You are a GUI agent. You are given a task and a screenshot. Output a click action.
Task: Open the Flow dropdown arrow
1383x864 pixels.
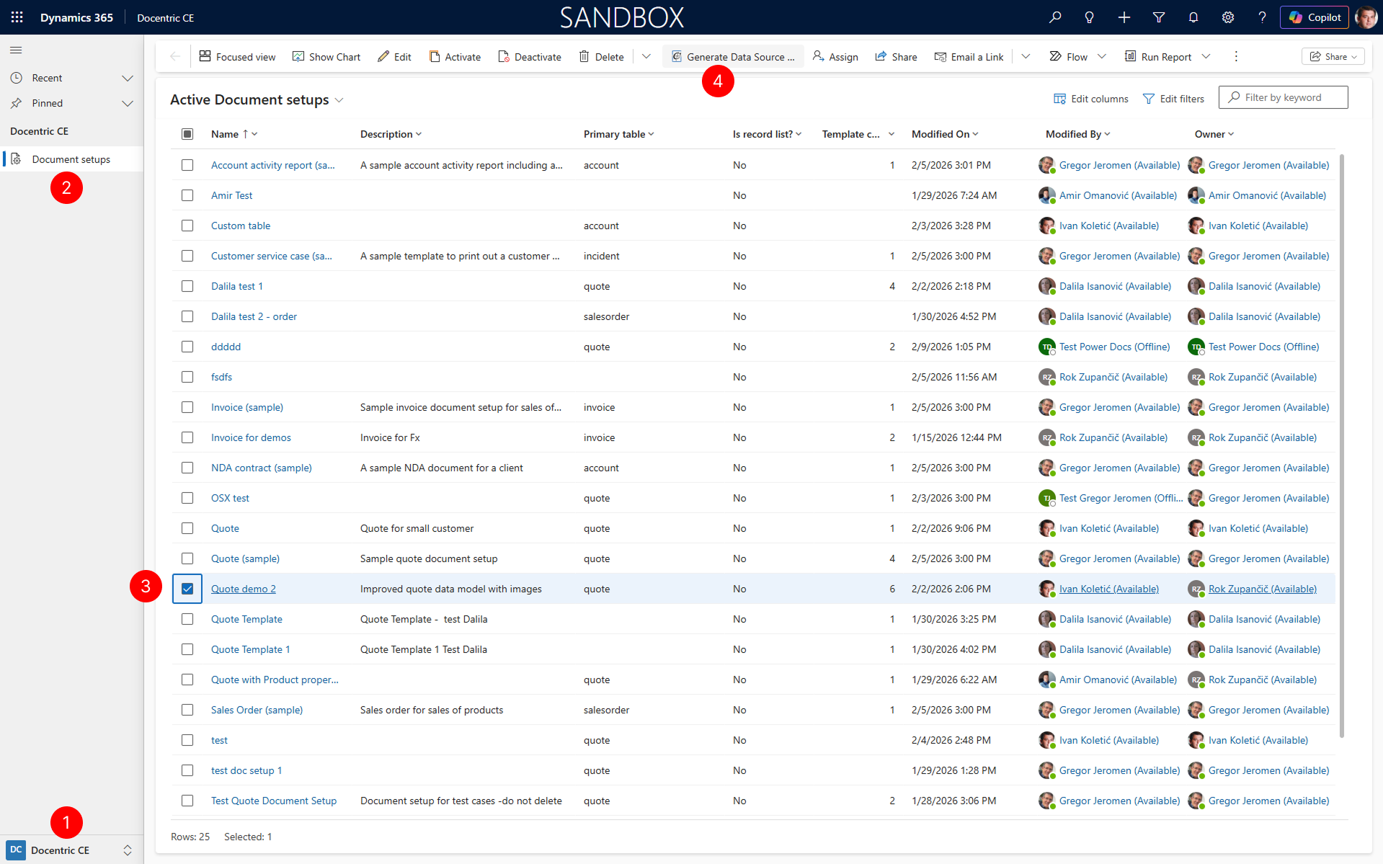point(1102,56)
